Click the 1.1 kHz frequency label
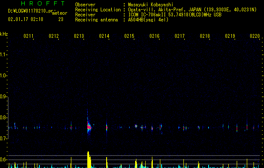Screen dimensions: 264x168 3,55
